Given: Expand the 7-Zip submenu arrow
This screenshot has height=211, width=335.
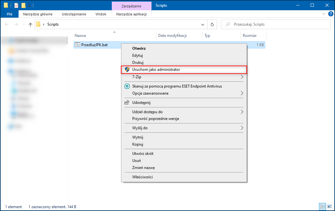Looking at the screenshot, I should click(x=242, y=77).
